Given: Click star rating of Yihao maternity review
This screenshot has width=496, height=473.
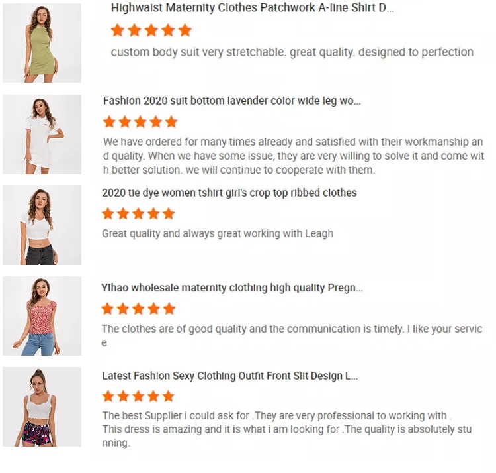Looking at the screenshot, I should click(138, 309).
